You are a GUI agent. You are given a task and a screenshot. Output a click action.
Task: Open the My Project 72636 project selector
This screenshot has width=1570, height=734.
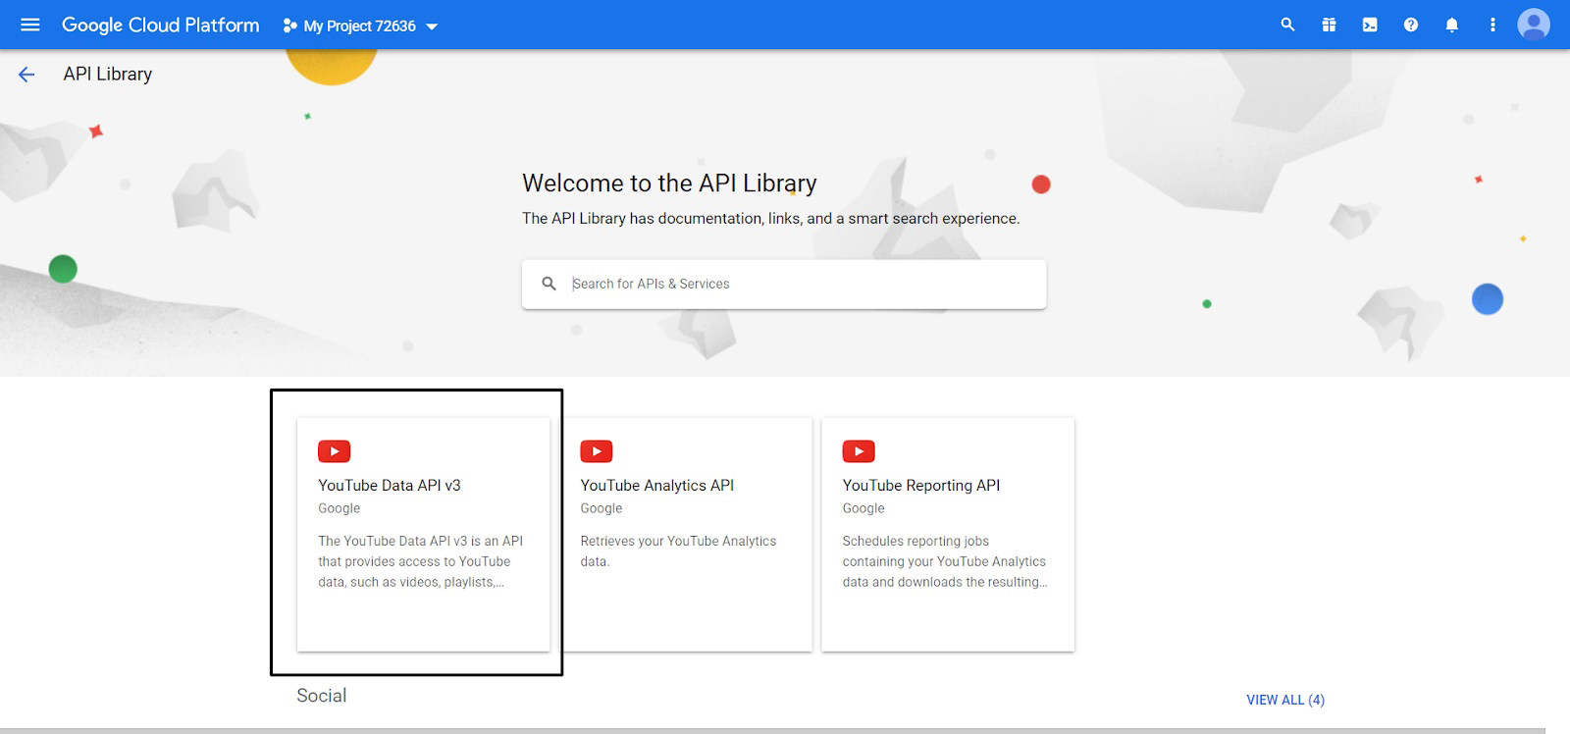[360, 26]
